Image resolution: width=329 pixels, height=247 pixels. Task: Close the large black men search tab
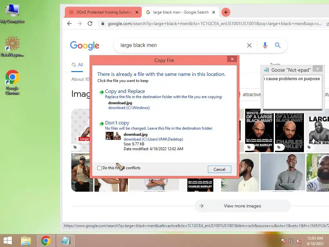point(214,12)
